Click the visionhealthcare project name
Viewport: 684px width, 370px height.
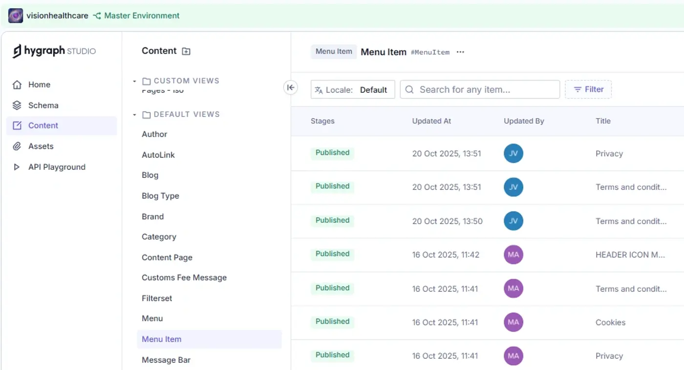(57, 16)
